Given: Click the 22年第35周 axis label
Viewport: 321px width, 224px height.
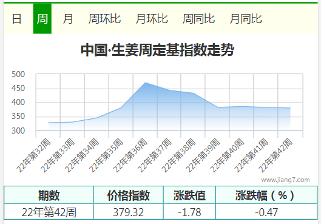Looking at the screenshot, I should click(x=106, y=155).
